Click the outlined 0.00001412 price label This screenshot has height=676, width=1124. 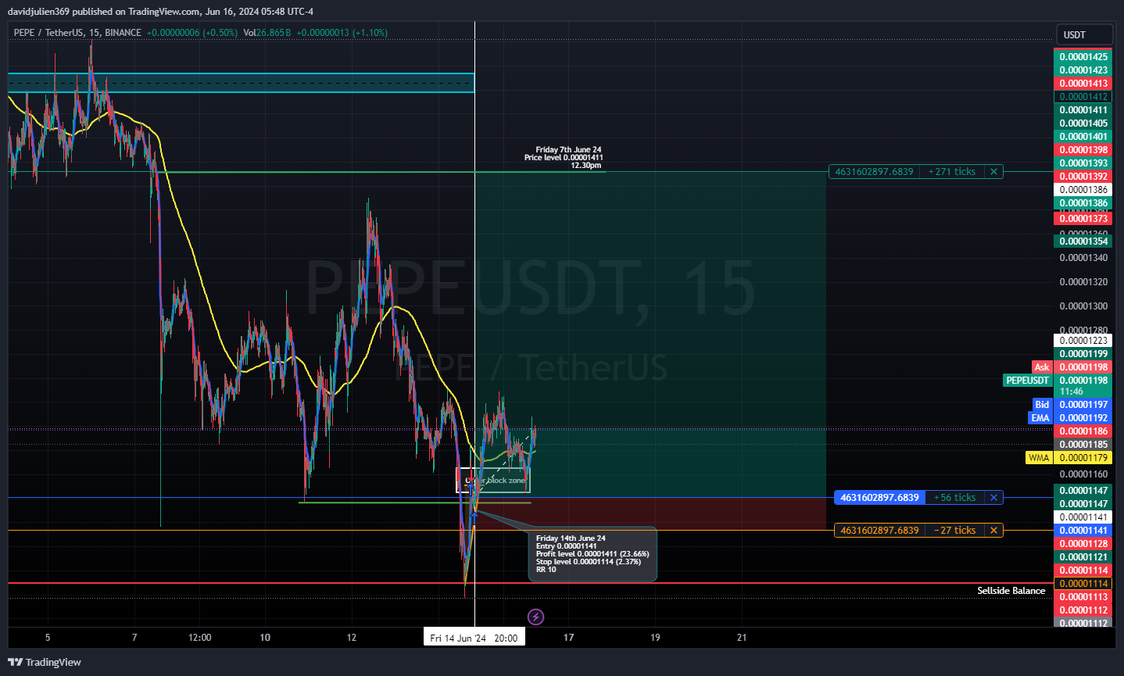pyautogui.click(x=1083, y=97)
